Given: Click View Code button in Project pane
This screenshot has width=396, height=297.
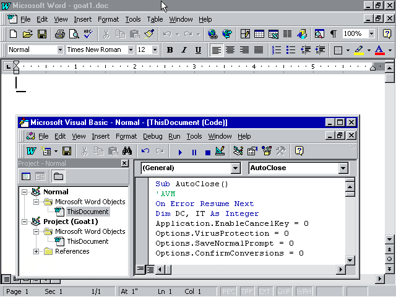Looking at the screenshot, I should point(26,176).
